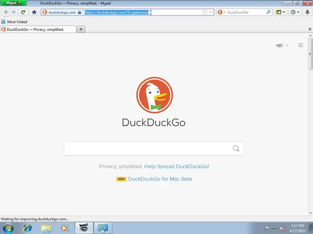Go forward to next page
The height and width of the screenshot is (234, 313).
[14, 12]
